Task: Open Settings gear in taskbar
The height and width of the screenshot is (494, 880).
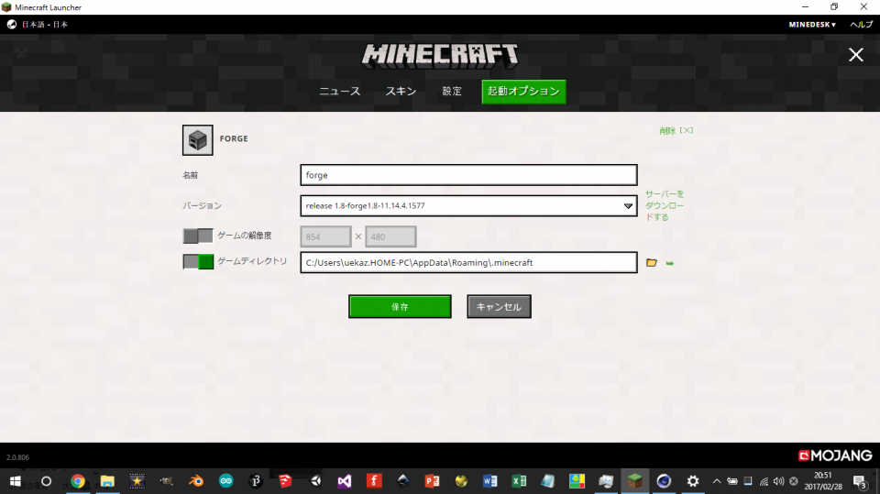Action: [693, 481]
